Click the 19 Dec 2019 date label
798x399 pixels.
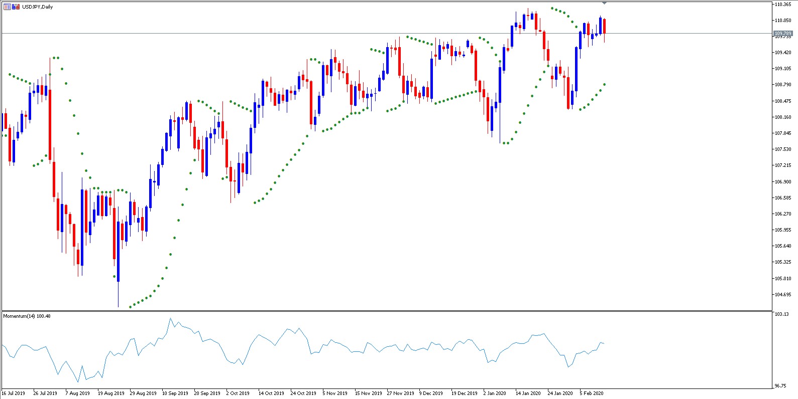[x=464, y=393]
